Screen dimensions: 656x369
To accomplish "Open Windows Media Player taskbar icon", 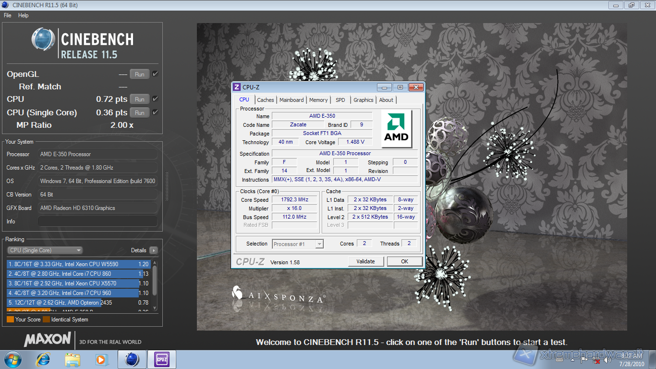I will pyautogui.click(x=101, y=359).
